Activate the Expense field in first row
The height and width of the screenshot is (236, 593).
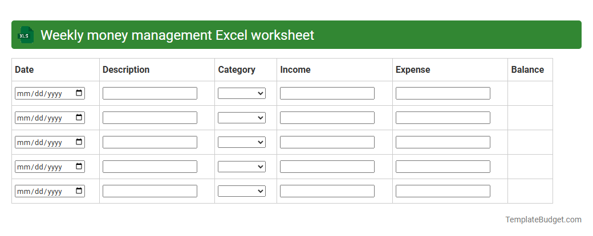443,93
